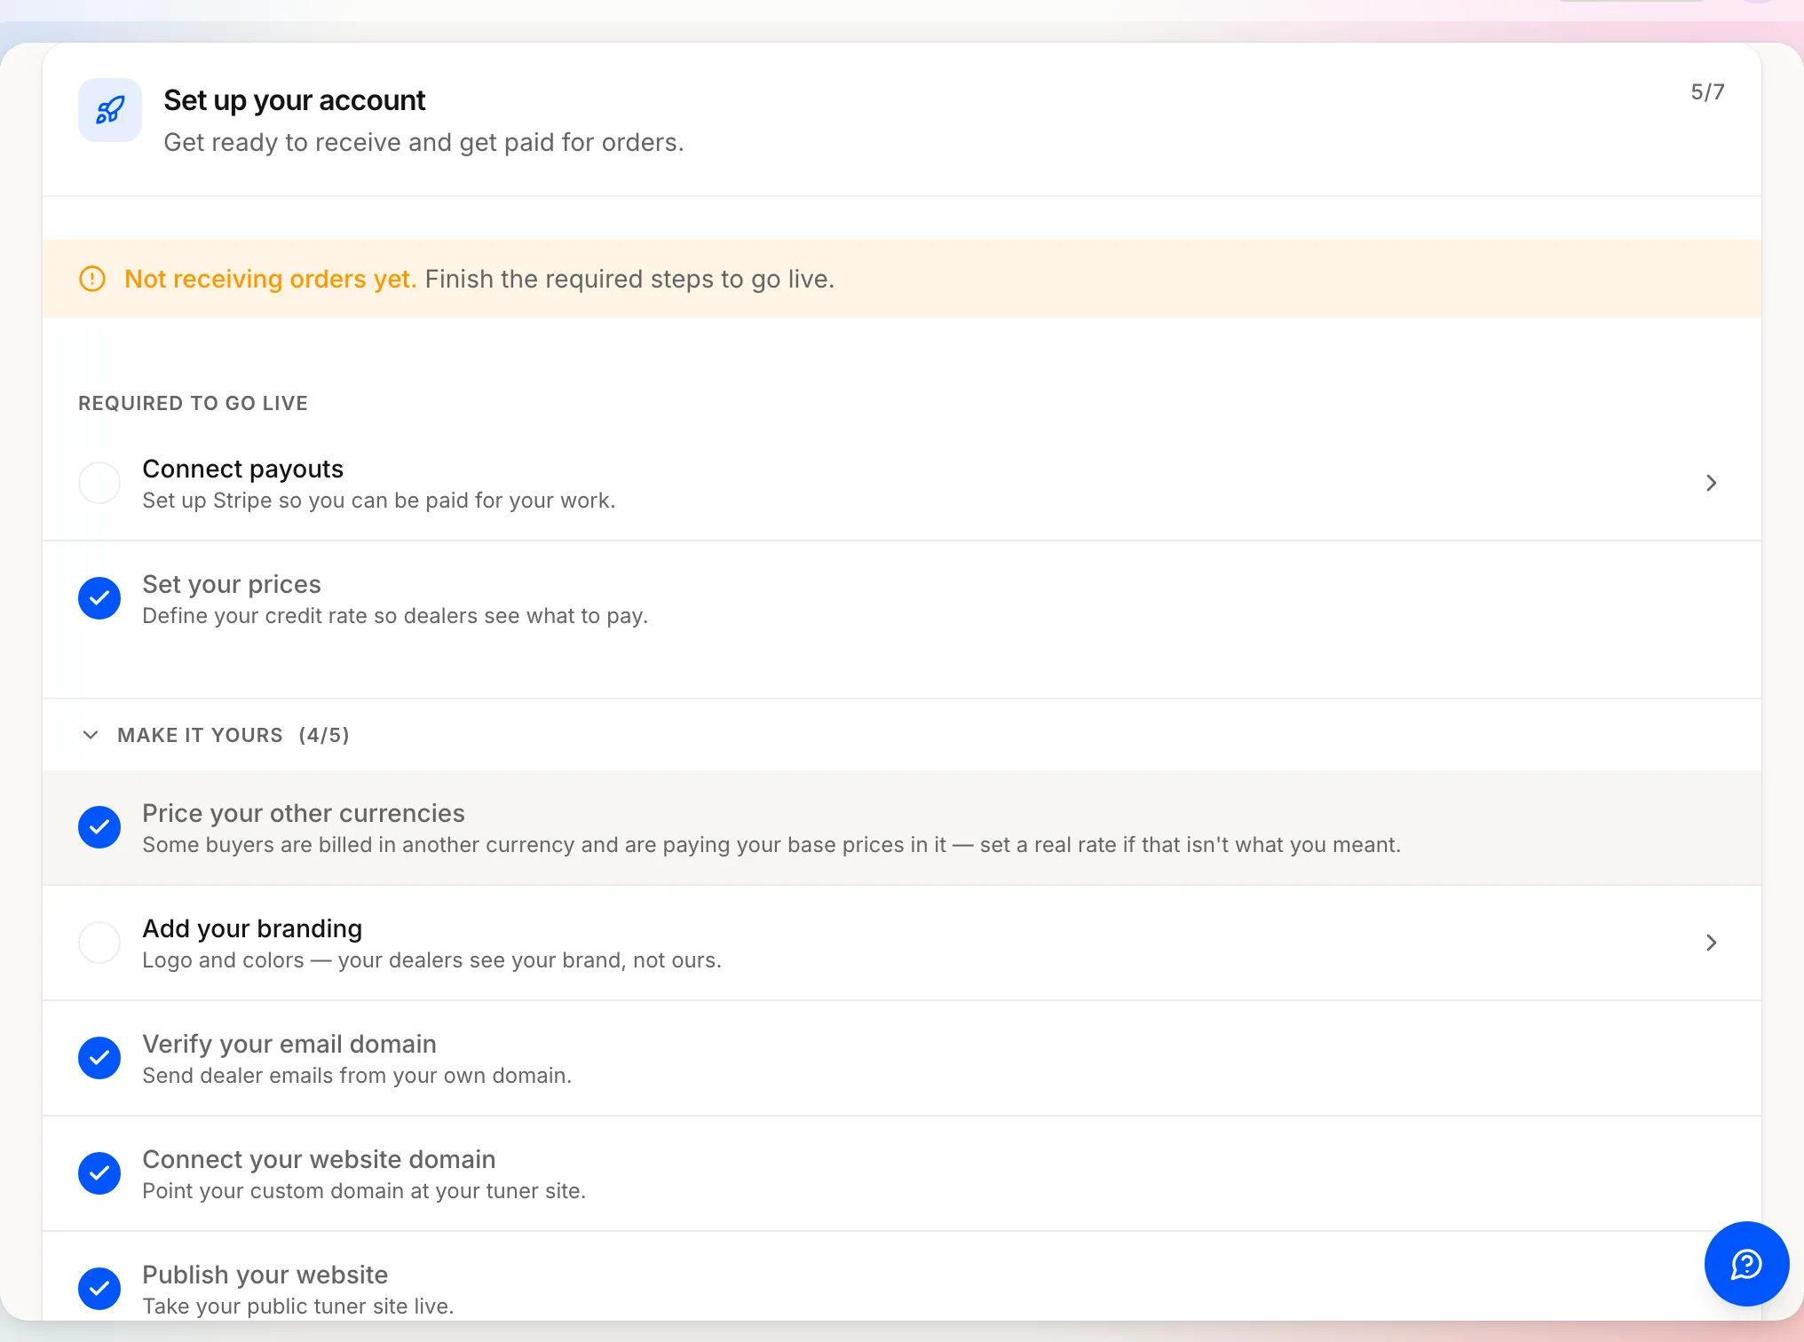Click the rocket icon beside Set up your account

point(110,110)
